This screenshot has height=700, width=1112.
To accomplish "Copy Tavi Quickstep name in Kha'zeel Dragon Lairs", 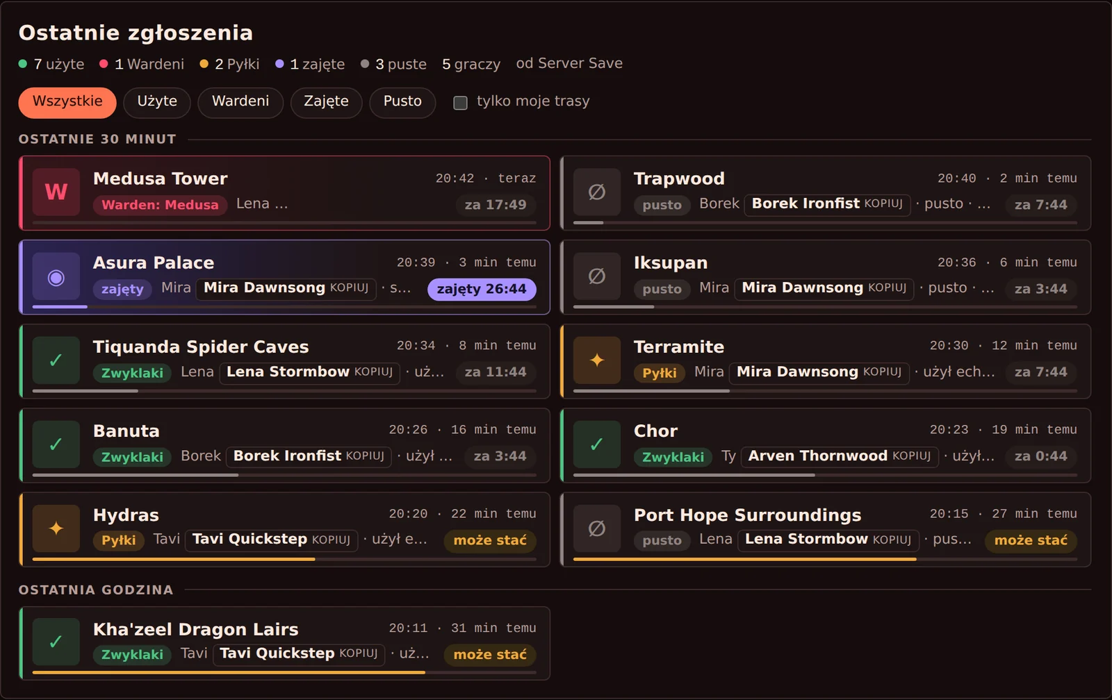I will tap(299, 654).
